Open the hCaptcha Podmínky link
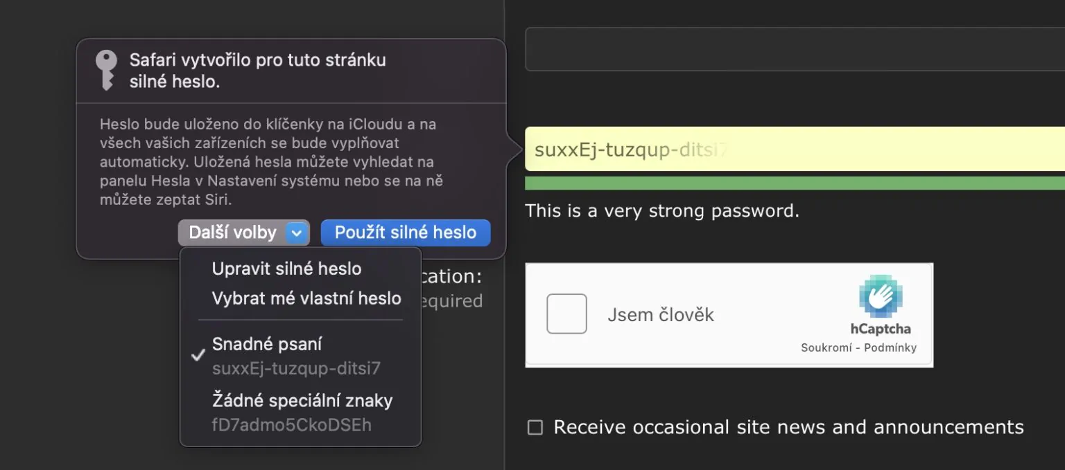This screenshot has height=470, width=1065. (890, 347)
